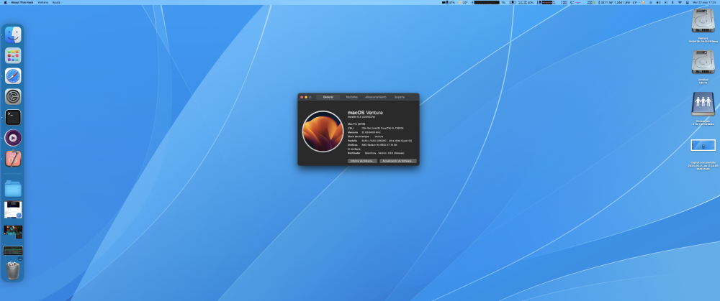This screenshot has width=720, height=301.
Task: Restore the dark game-screenshot window from Dock
Action: click(x=13, y=231)
